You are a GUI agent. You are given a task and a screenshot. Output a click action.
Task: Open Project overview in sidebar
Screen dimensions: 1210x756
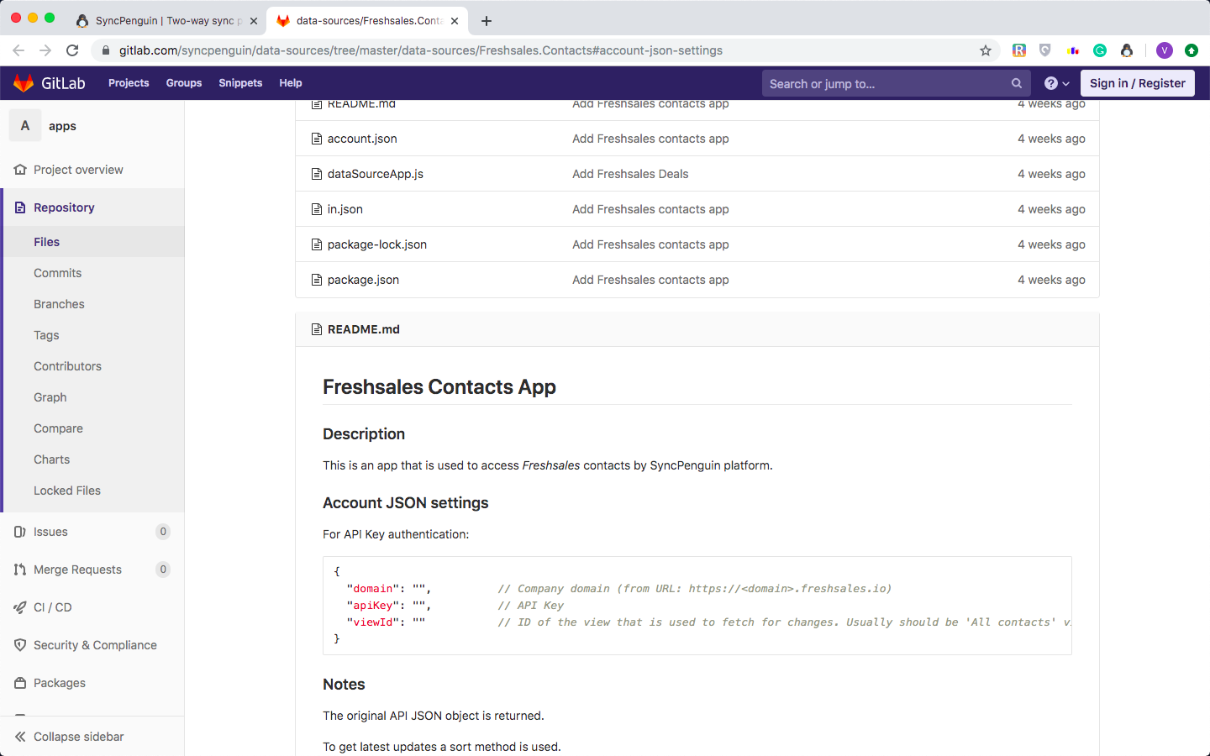point(78,170)
